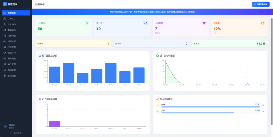Click the 管理员 avatar icon in sidebar
Viewport: 273px width, 137px height.
tap(5, 126)
